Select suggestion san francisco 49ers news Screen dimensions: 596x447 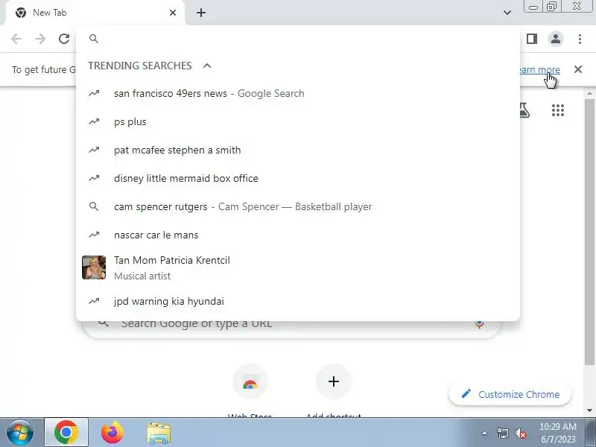(297, 94)
